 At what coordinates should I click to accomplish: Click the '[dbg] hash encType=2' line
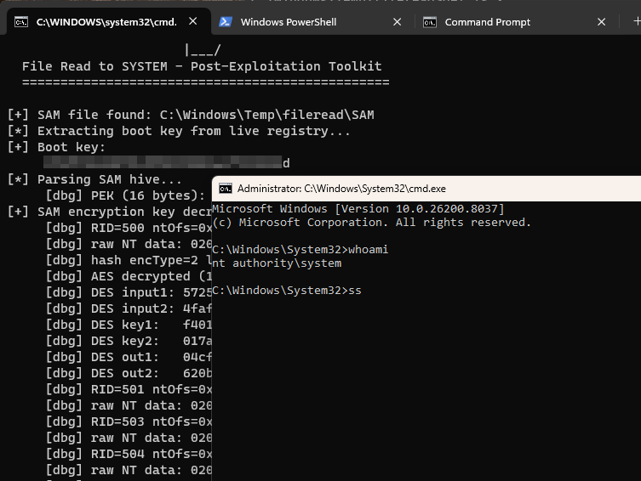(129, 260)
